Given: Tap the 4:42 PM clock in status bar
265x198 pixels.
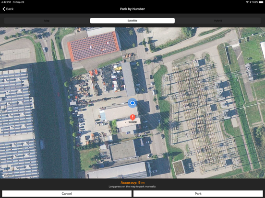Looking at the screenshot, I should [x=6, y=2].
